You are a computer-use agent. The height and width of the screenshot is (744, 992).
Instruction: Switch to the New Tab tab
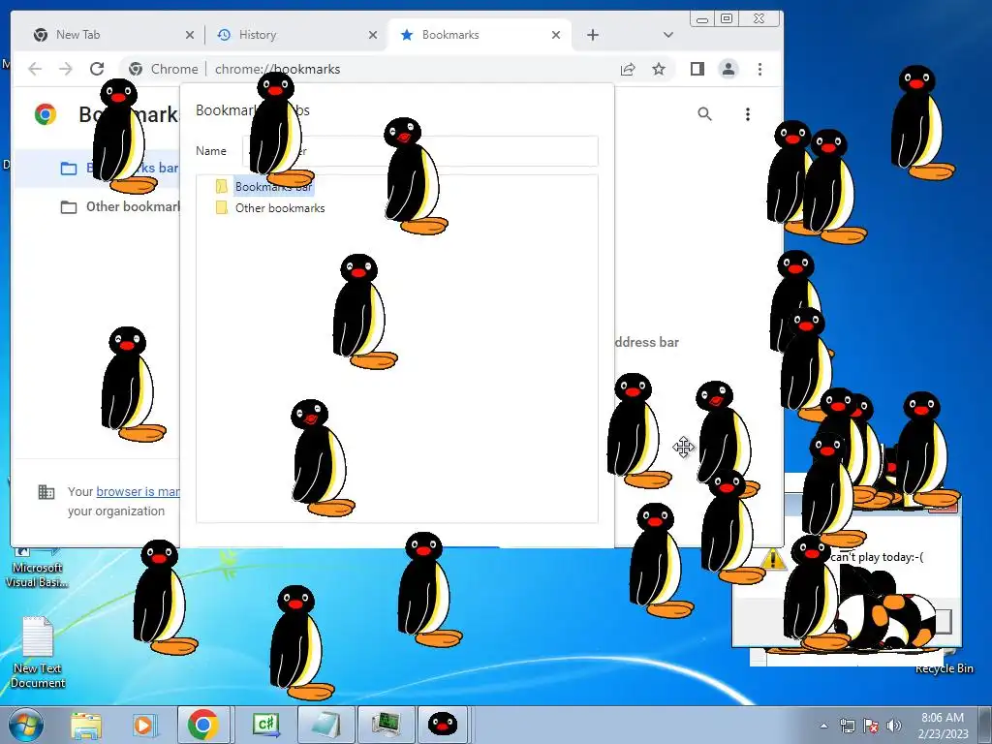coord(114,35)
